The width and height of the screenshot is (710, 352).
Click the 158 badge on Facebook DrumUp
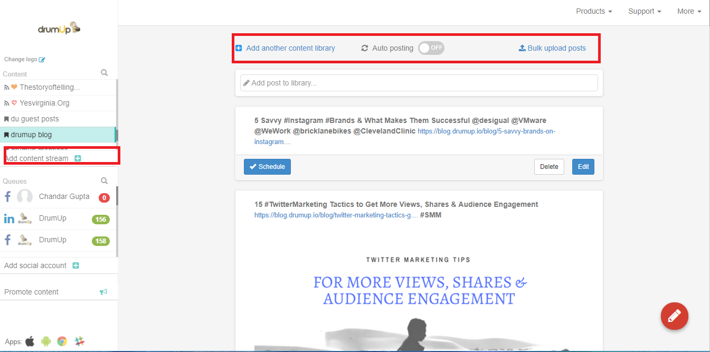[101, 241]
